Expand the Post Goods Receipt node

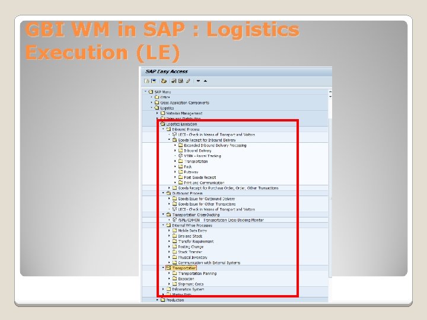click(175, 177)
